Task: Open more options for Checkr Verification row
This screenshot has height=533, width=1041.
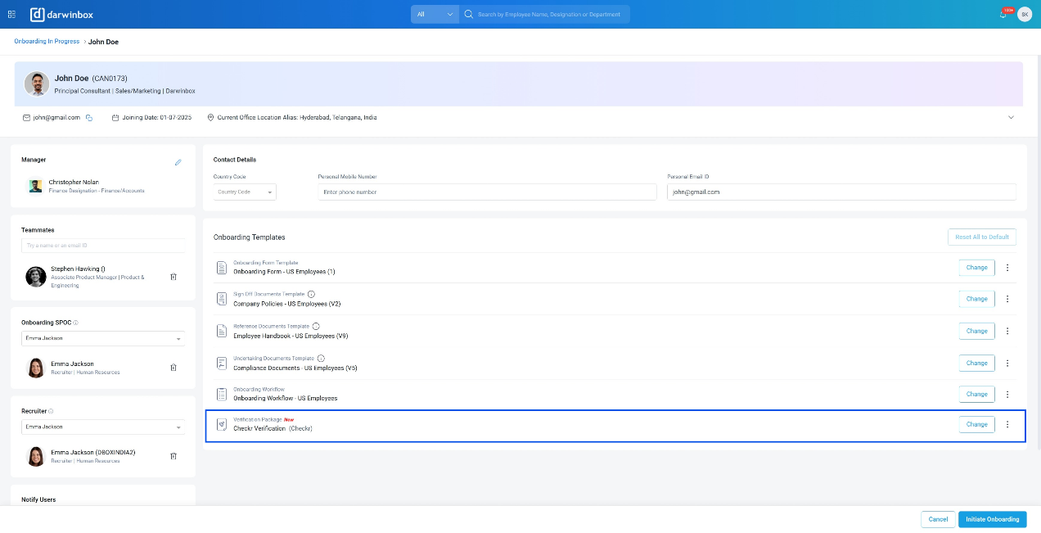Action: tap(1007, 424)
